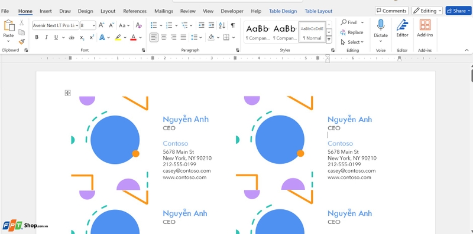Viewport: 473px width, 234px height.
Task: Click the Numbering list icon
Action: (169, 25)
